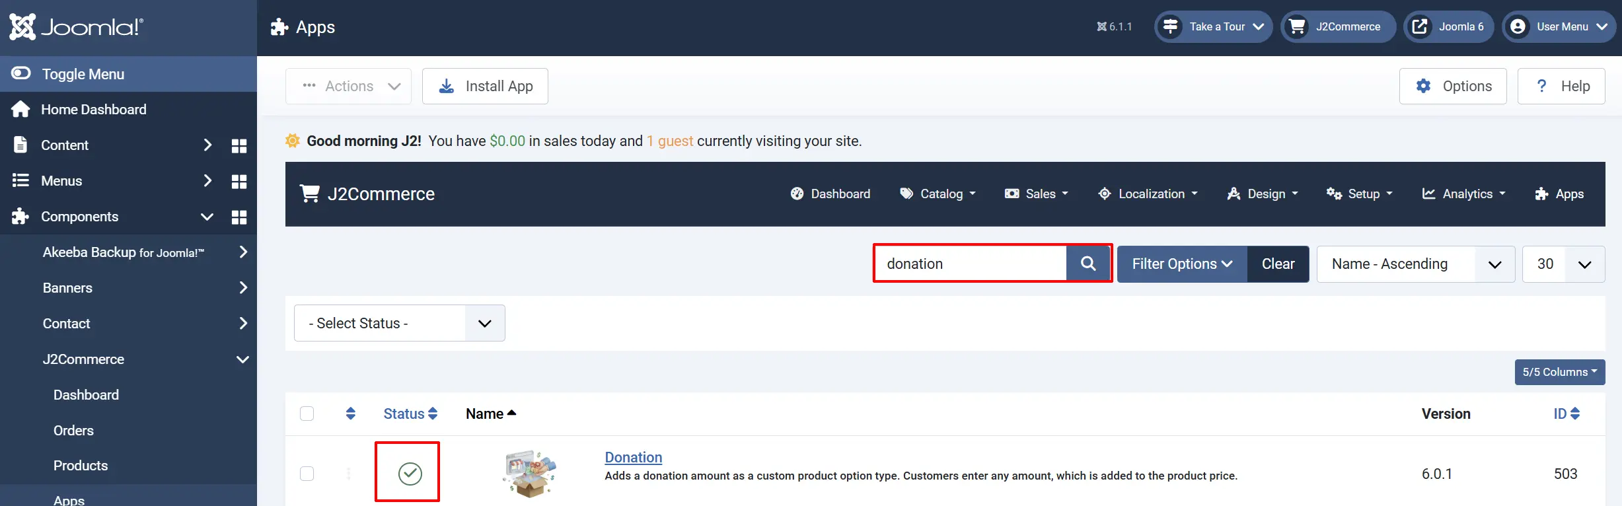Expand Akeeba Backup for Joomla submenu
Image resolution: width=1622 pixels, height=506 pixels.
[243, 252]
